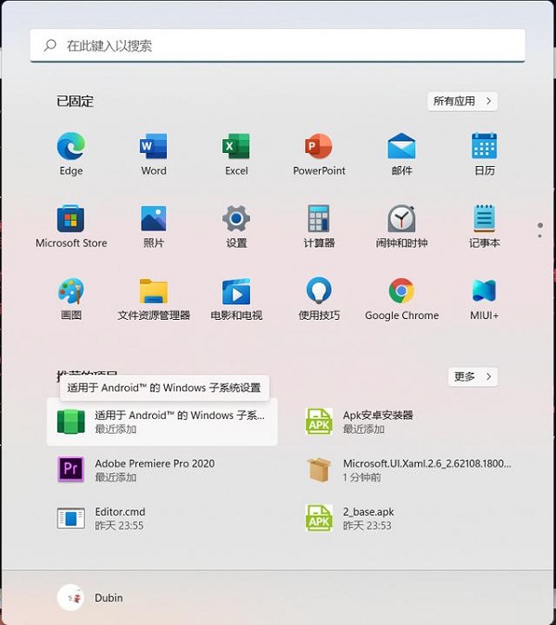
Task: Open 文件资源管理器 file explorer
Action: tap(154, 299)
